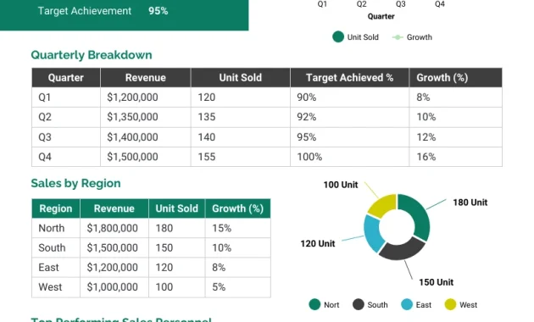The image size is (534, 322).
Task: Click the 100% target achieved cell
Action: tap(349, 157)
